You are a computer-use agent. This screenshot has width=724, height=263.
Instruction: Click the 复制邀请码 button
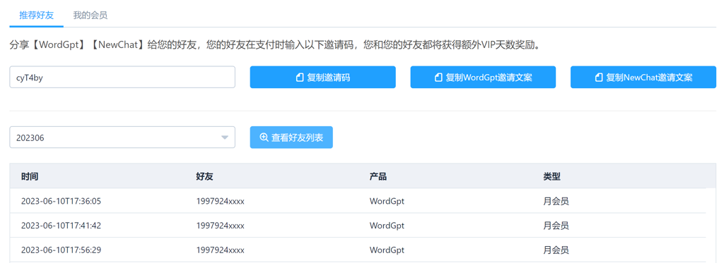tap(322, 78)
